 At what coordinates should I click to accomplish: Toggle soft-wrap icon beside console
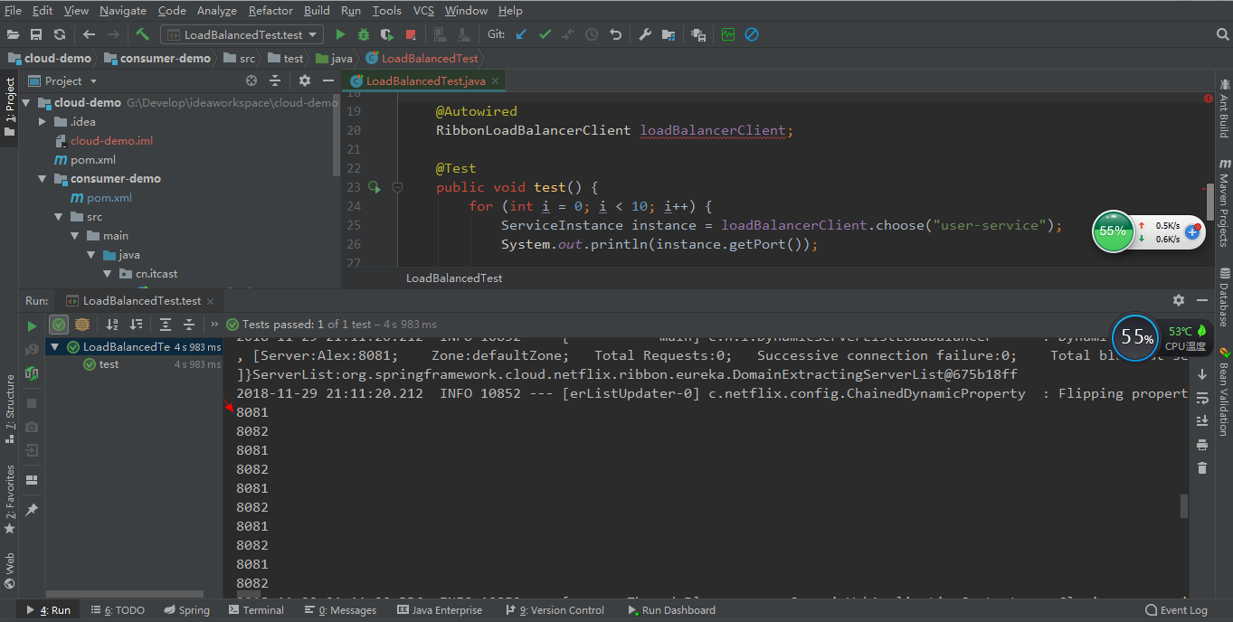pos(1201,397)
